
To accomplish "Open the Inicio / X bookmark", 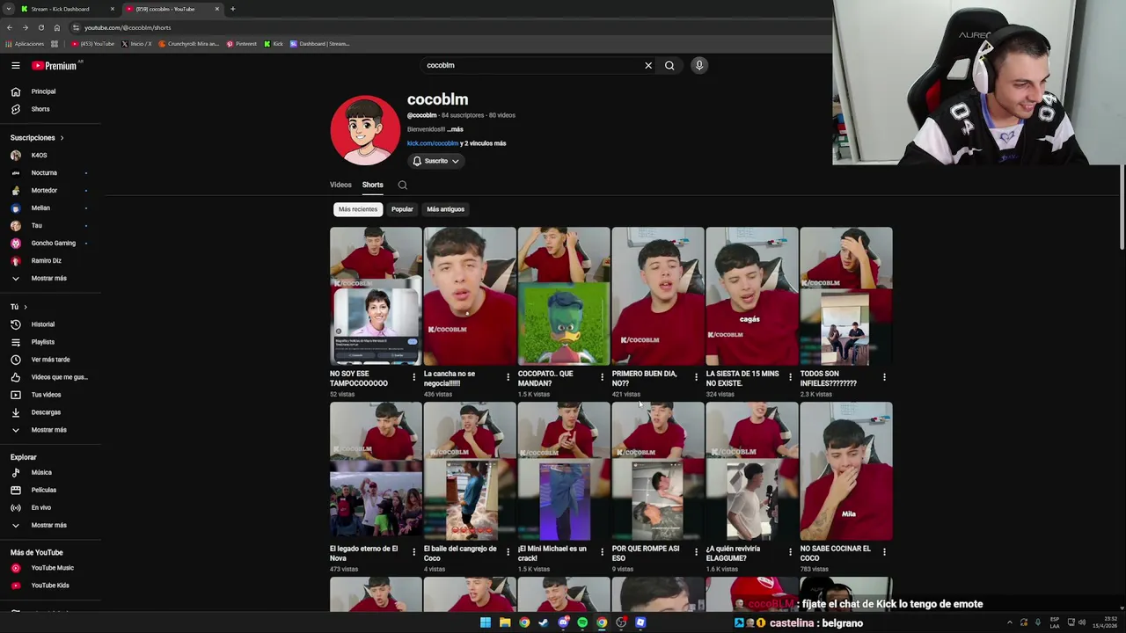I will tap(136, 44).
